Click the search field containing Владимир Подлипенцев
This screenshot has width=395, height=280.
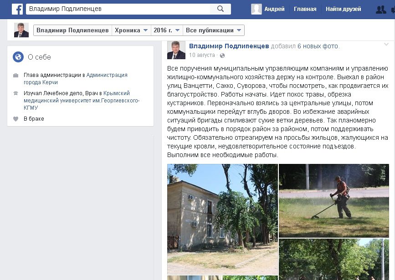(x=118, y=9)
